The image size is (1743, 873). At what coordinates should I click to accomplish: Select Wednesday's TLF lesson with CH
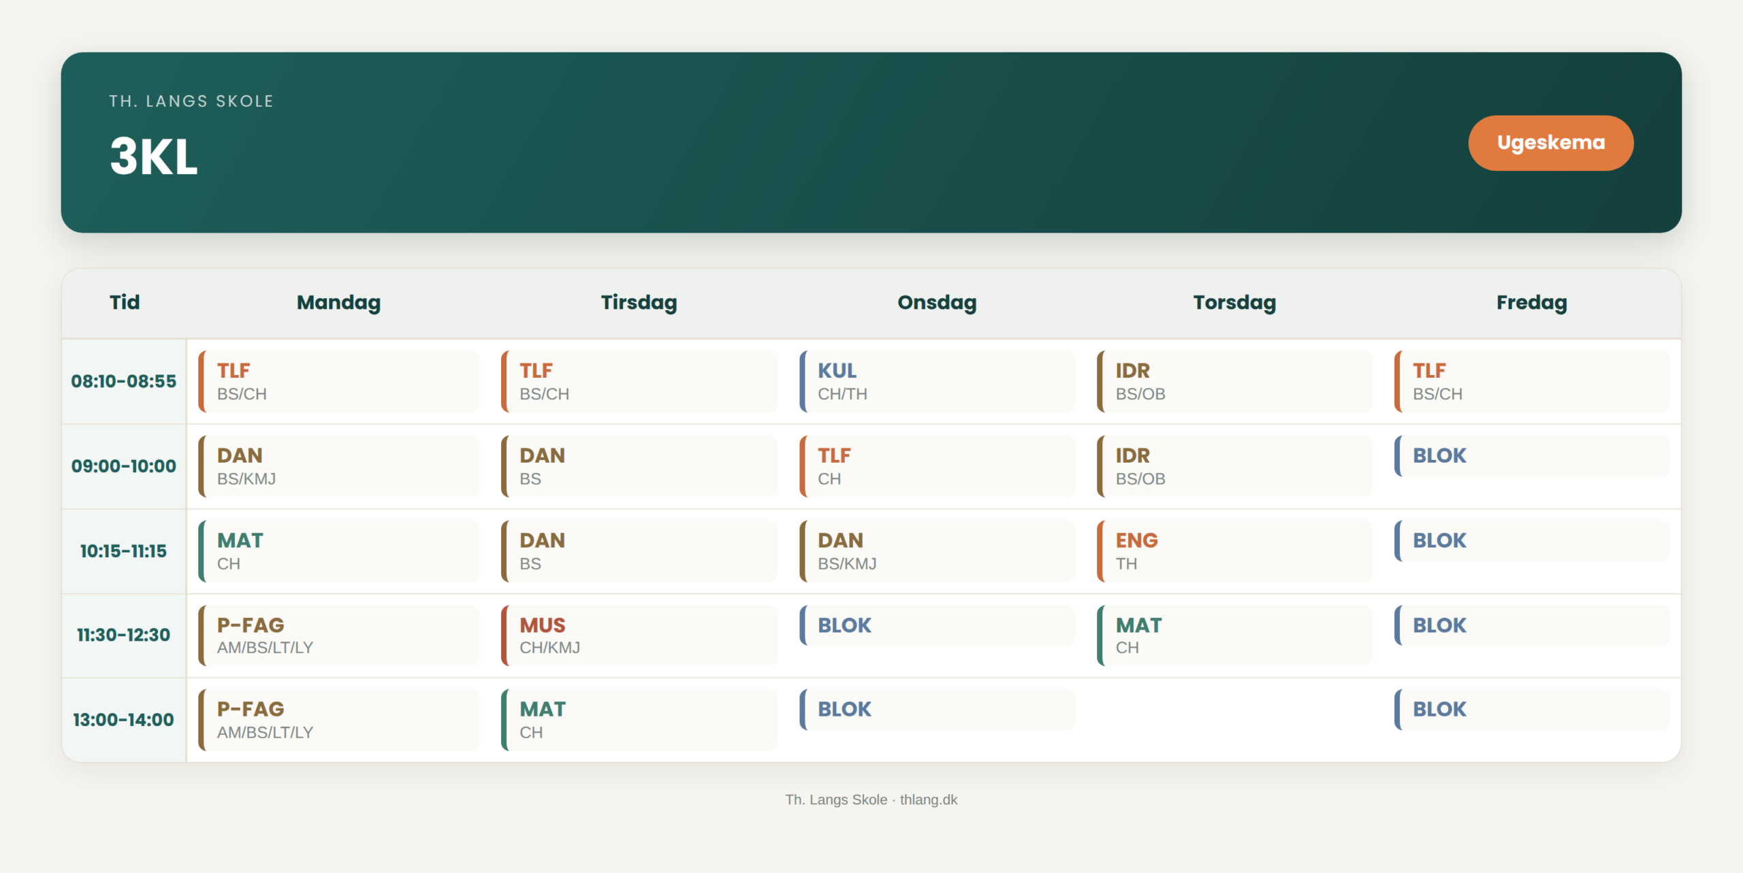pos(937,466)
